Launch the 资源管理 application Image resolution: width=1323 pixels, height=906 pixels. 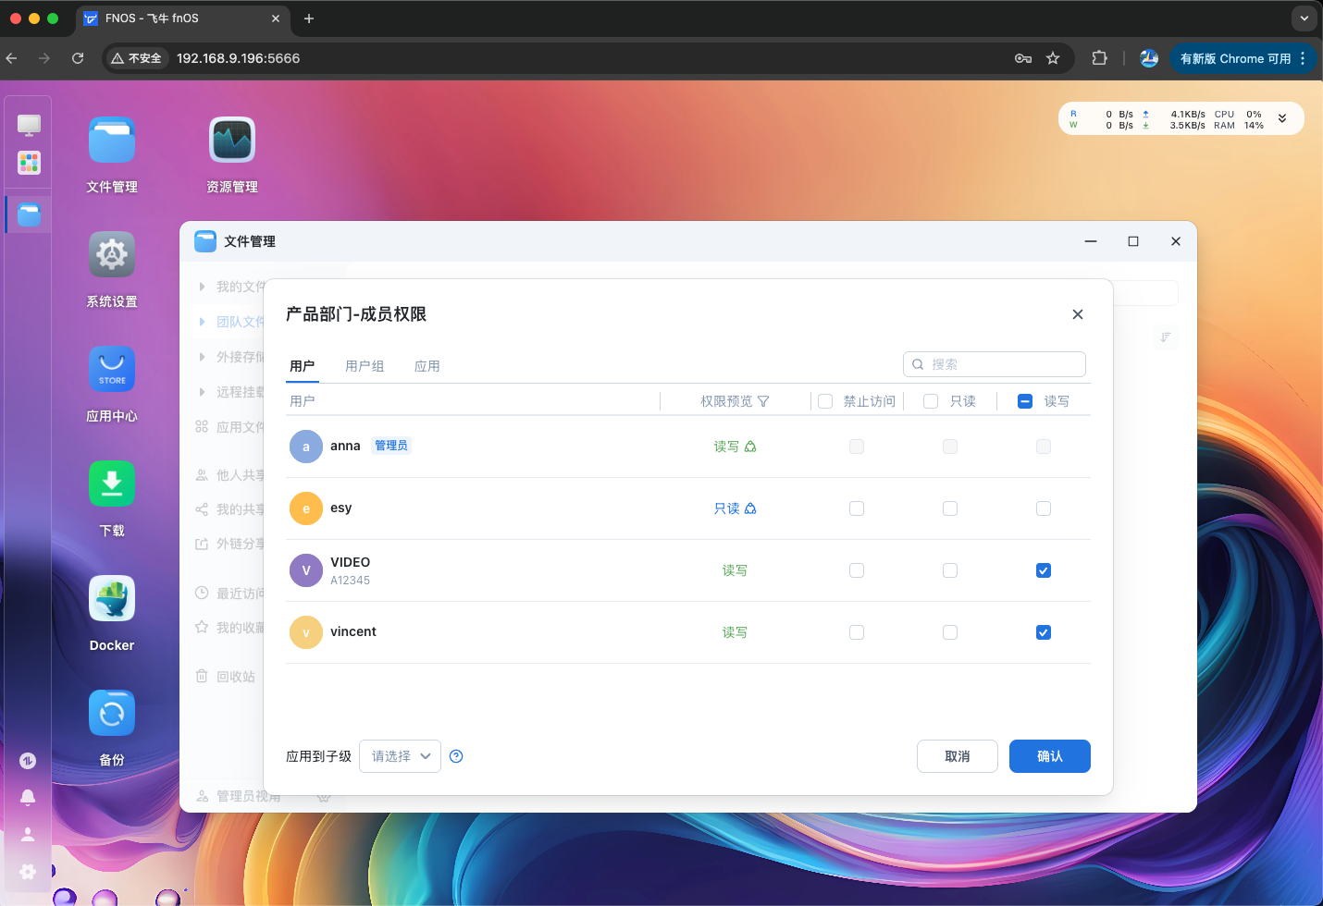click(x=231, y=141)
